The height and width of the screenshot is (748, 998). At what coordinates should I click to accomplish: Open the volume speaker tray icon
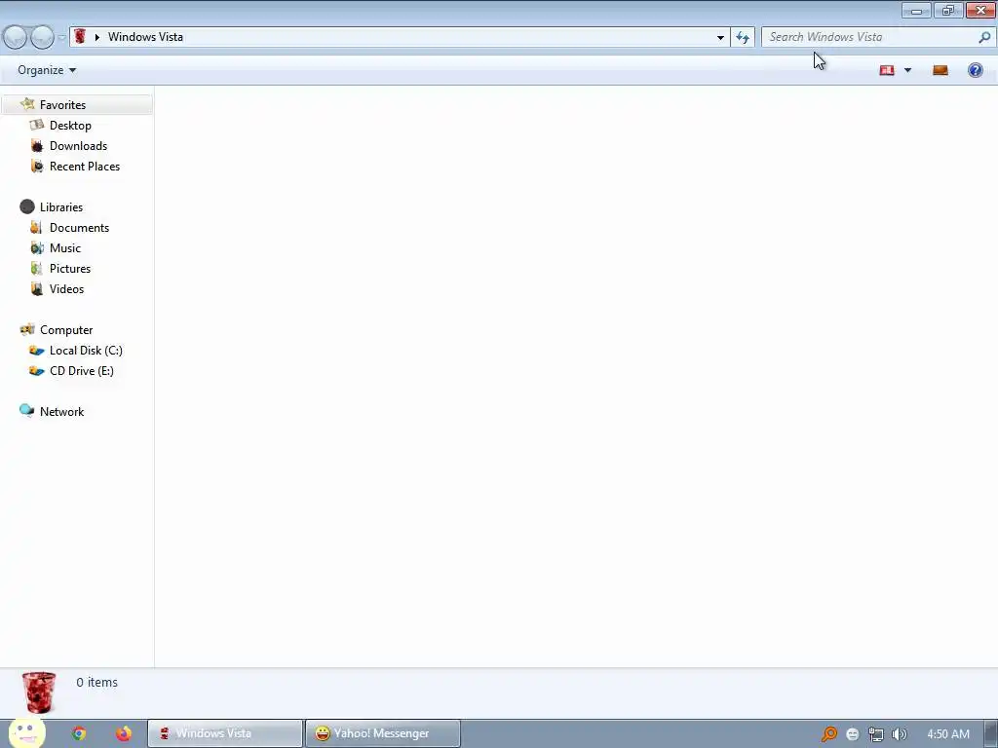(900, 734)
